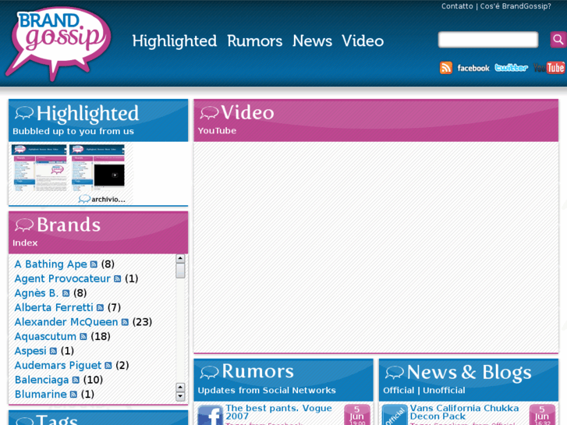This screenshot has height=425, width=567.
Task: Click the Brands list scroll up arrow
Action: [x=180, y=258]
